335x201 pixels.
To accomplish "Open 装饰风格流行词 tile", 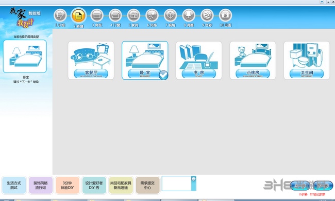I will click(41, 185).
